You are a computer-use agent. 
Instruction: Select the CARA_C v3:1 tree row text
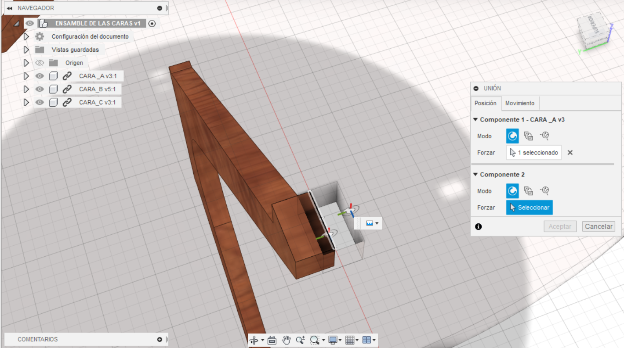click(98, 102)
